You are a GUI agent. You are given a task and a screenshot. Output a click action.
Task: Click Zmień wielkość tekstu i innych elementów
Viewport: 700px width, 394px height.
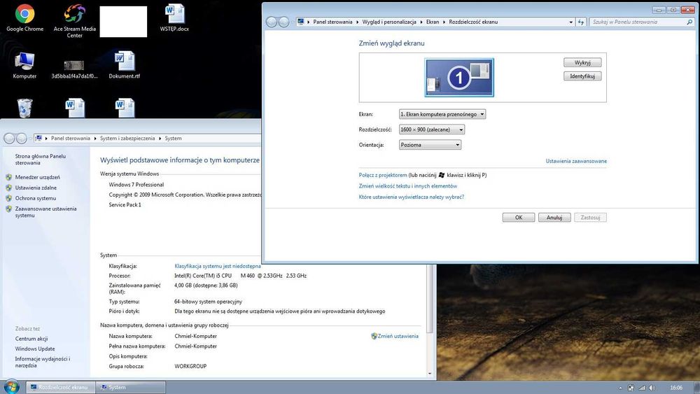tap(408, 186)
